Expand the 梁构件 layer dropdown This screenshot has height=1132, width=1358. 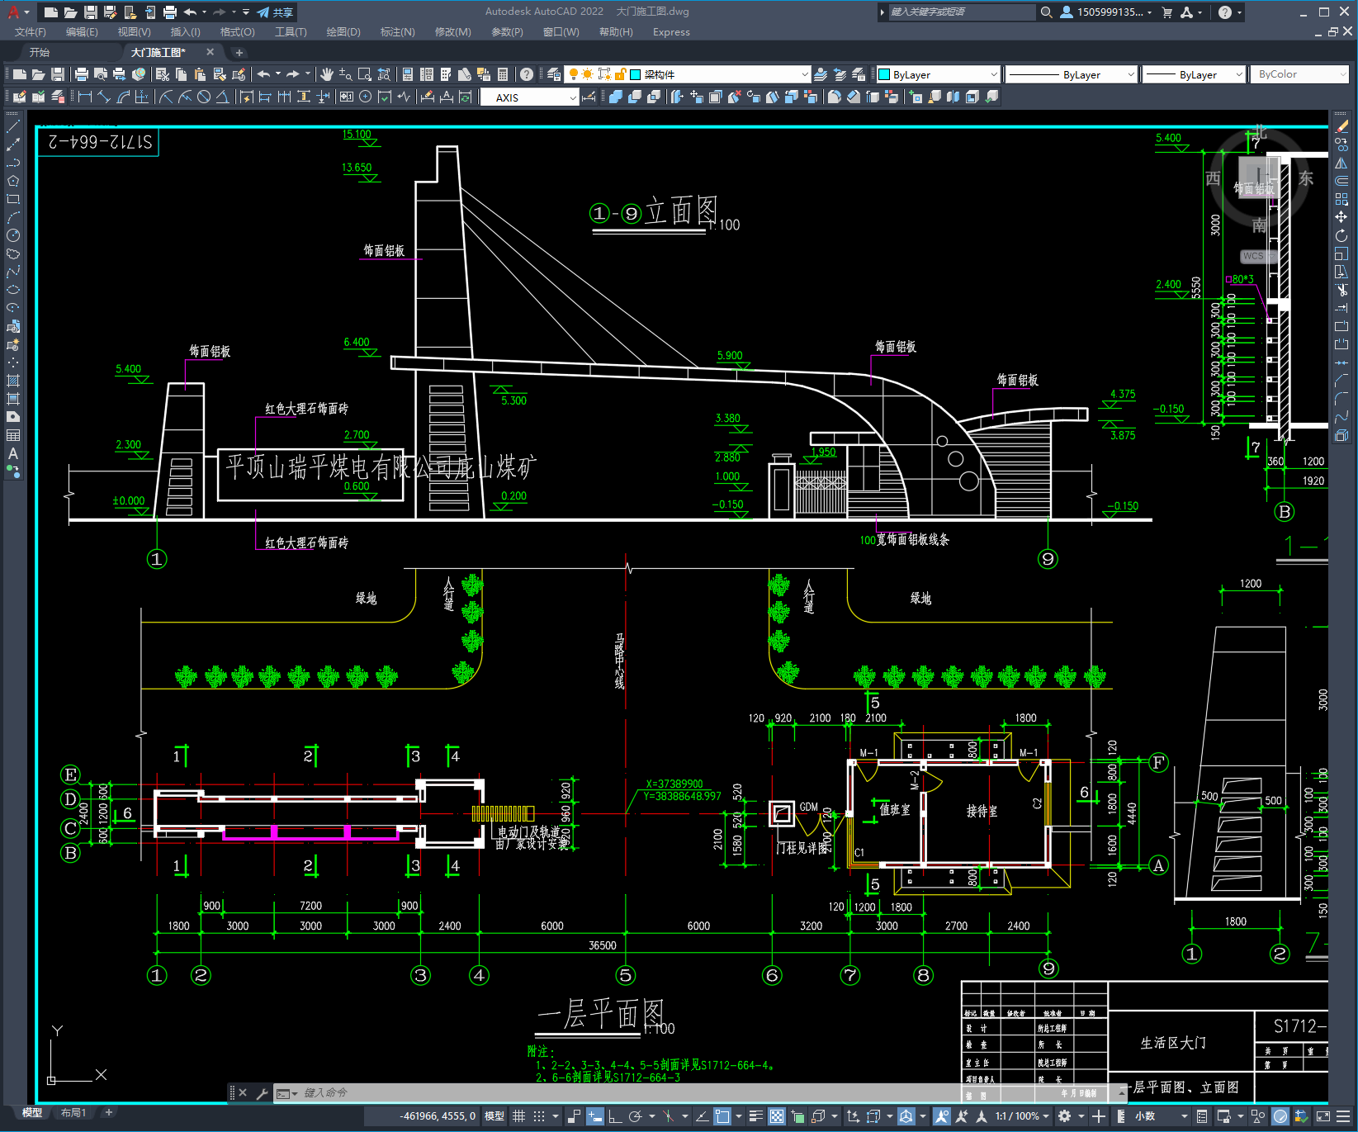tap(805, 74)
